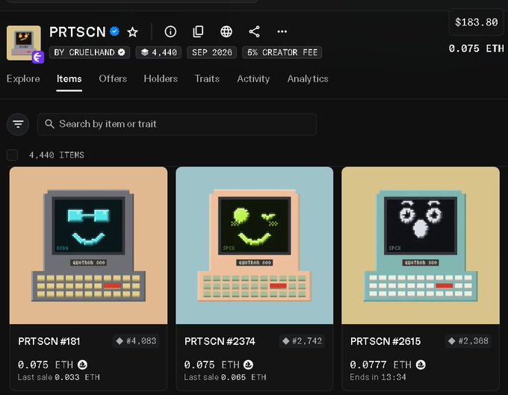Click the 0.075 ETH floor price in header

point(477,49)
